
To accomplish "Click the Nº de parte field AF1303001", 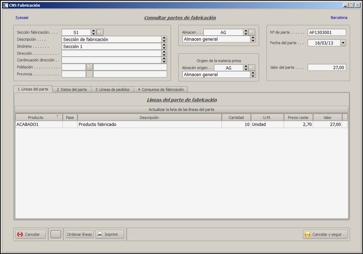I will 326,32.
